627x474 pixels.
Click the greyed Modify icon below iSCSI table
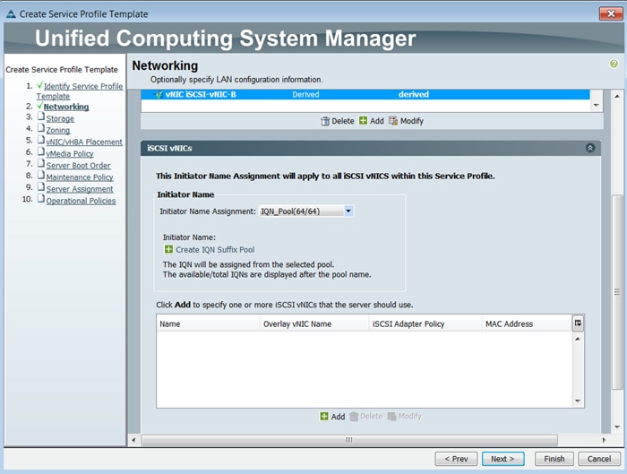[x=391, y=417]
